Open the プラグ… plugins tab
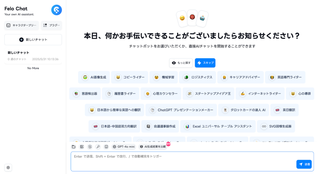This screenshot has height=174, width=317. 51,25
